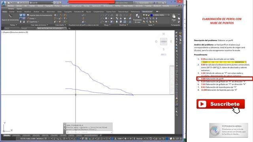253x142 pixels.
Task: Click list item 8:41 leyenda para eje Y
Action: point(219,87)
